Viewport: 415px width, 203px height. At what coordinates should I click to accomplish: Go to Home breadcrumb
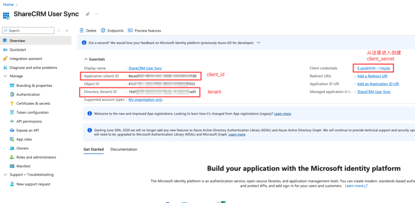pyautogui.click(x=8, y=4)
